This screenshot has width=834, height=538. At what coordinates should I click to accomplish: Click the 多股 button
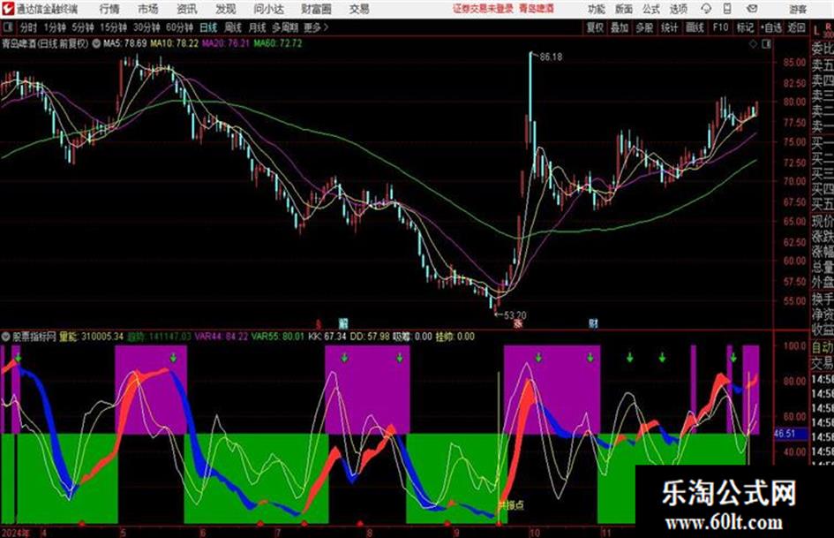tap(643, 27)
